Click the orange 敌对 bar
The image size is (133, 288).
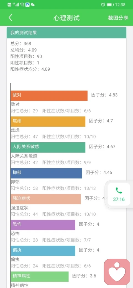click(49, 96)
